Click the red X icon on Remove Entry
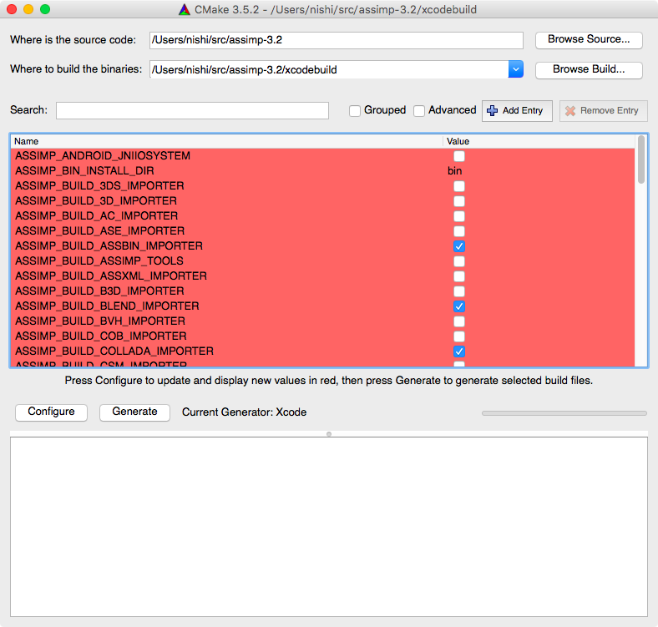This screenshot has width=658, height=627. 569,111
